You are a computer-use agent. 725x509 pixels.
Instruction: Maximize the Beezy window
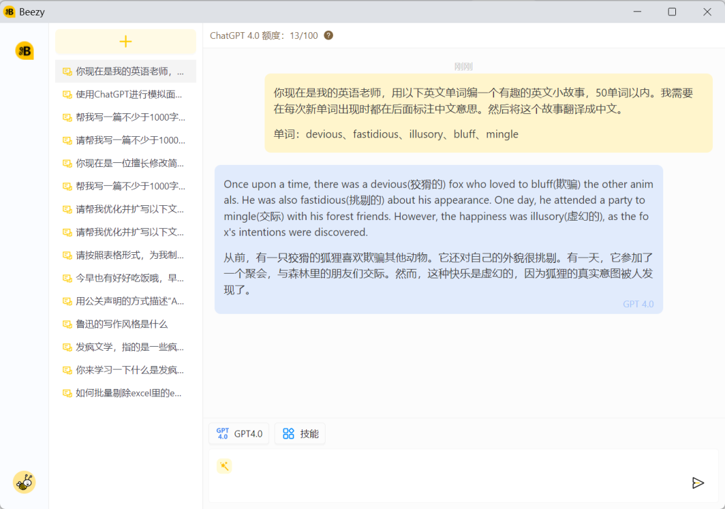pos(672,11)
